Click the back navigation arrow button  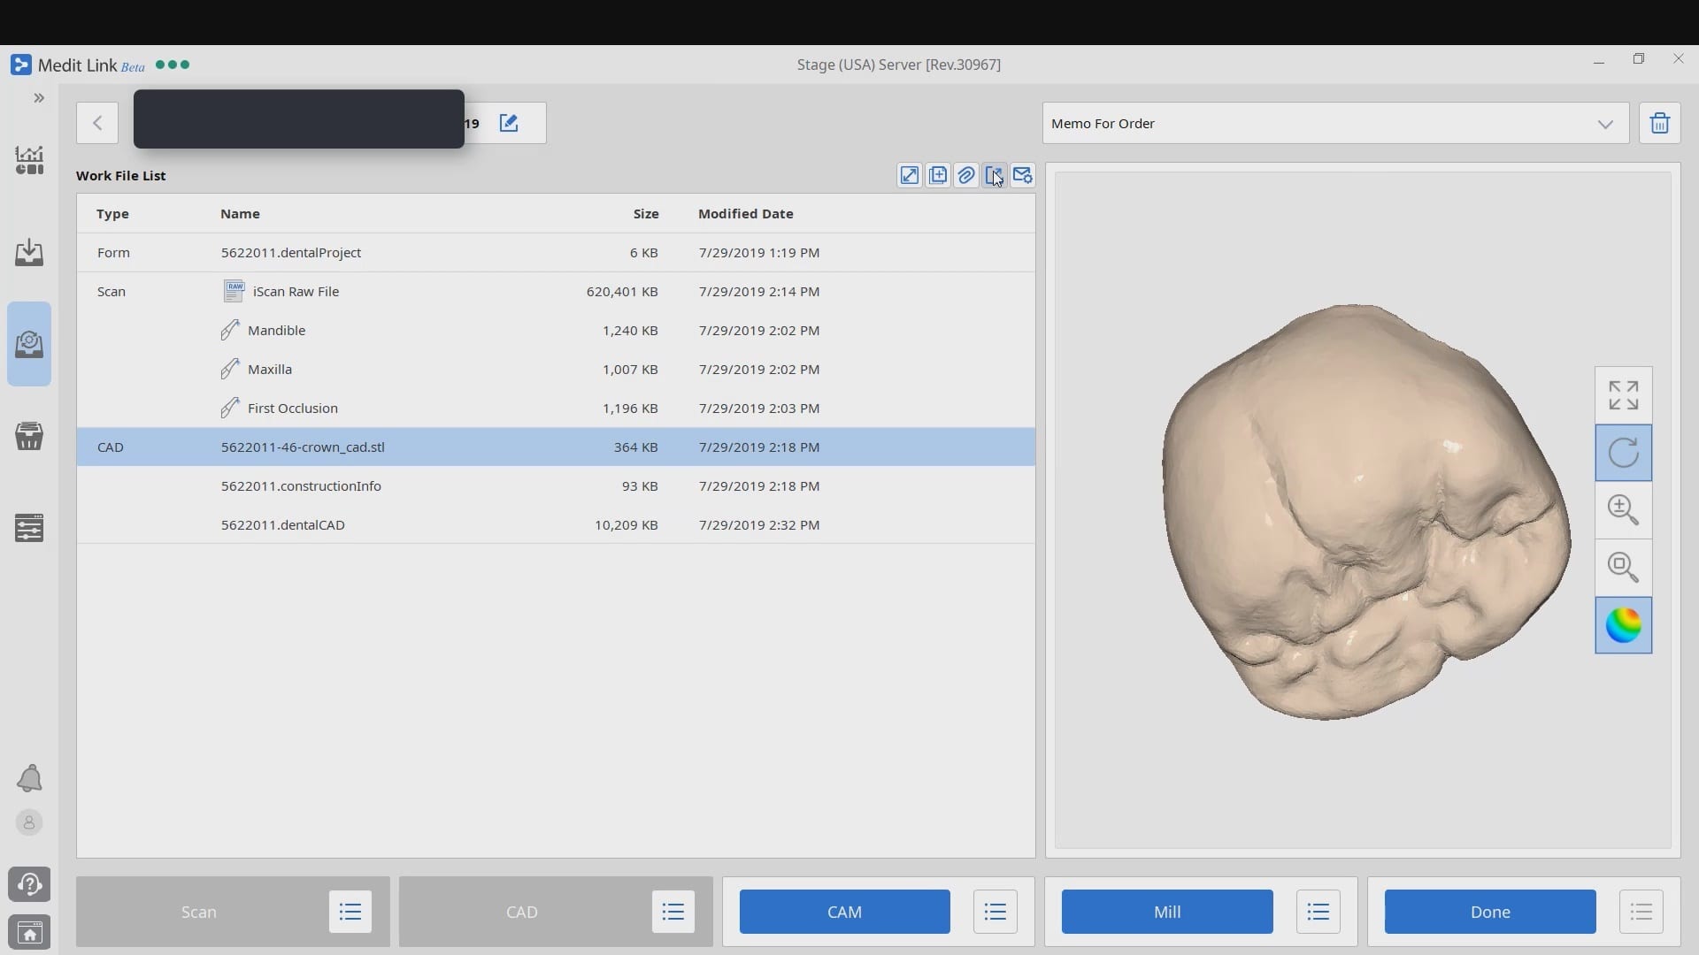99,122
